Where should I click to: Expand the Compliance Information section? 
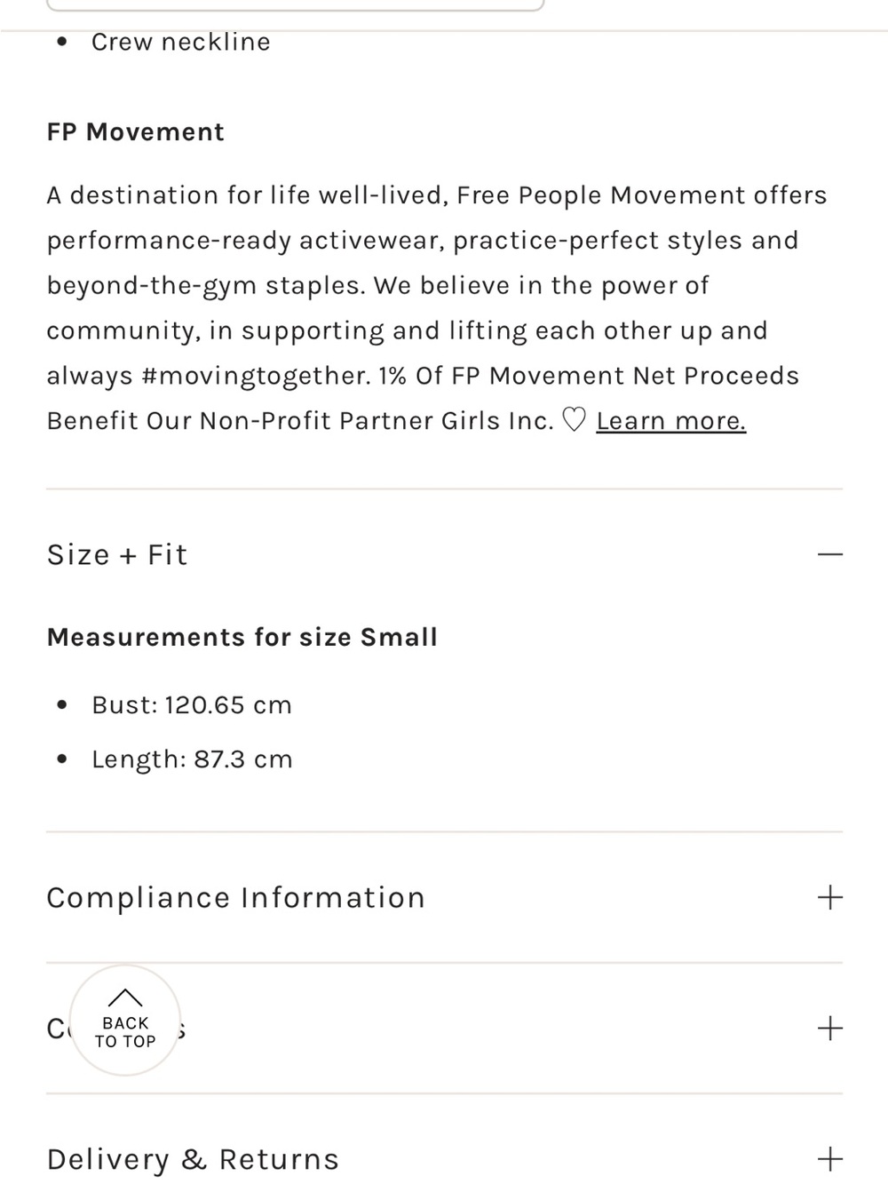click(444, 897)
